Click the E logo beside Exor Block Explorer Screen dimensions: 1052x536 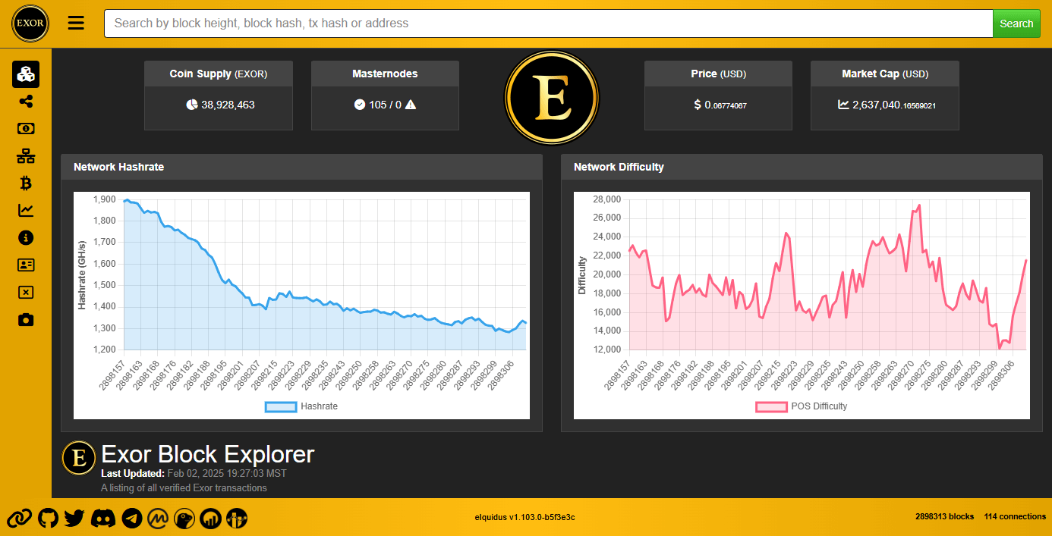pos(78,458)
